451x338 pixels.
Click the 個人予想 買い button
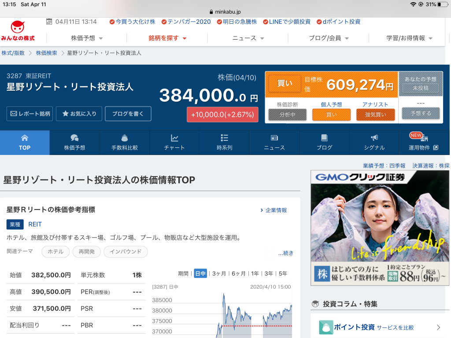pyautogui.click(x=331, y=114)
